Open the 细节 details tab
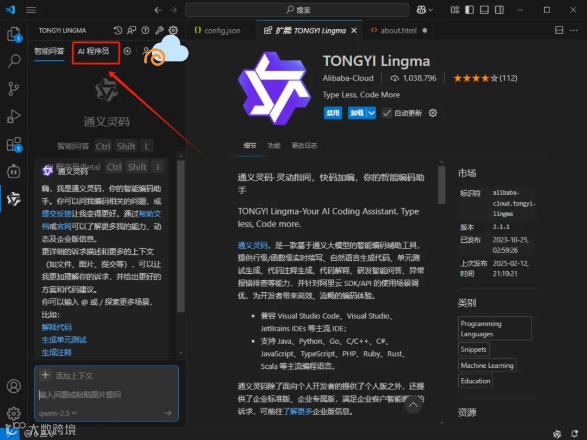The image size is (587, 440). coord(249,146)
